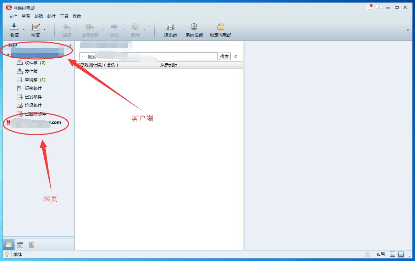Click the 排序规则:日期 (会话) sort header
The image size is (415, 261).
[x=117, y=65]
